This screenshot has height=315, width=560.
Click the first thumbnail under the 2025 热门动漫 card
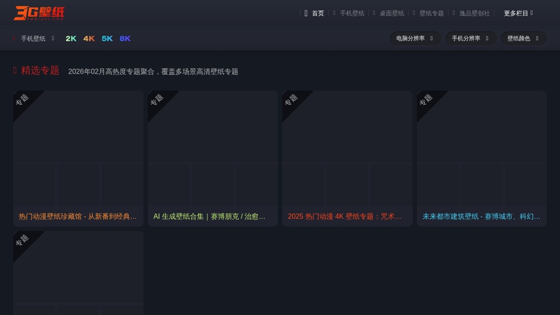304,185
